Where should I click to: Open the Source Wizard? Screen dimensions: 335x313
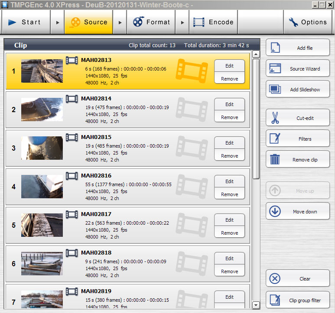coord(297,68)
